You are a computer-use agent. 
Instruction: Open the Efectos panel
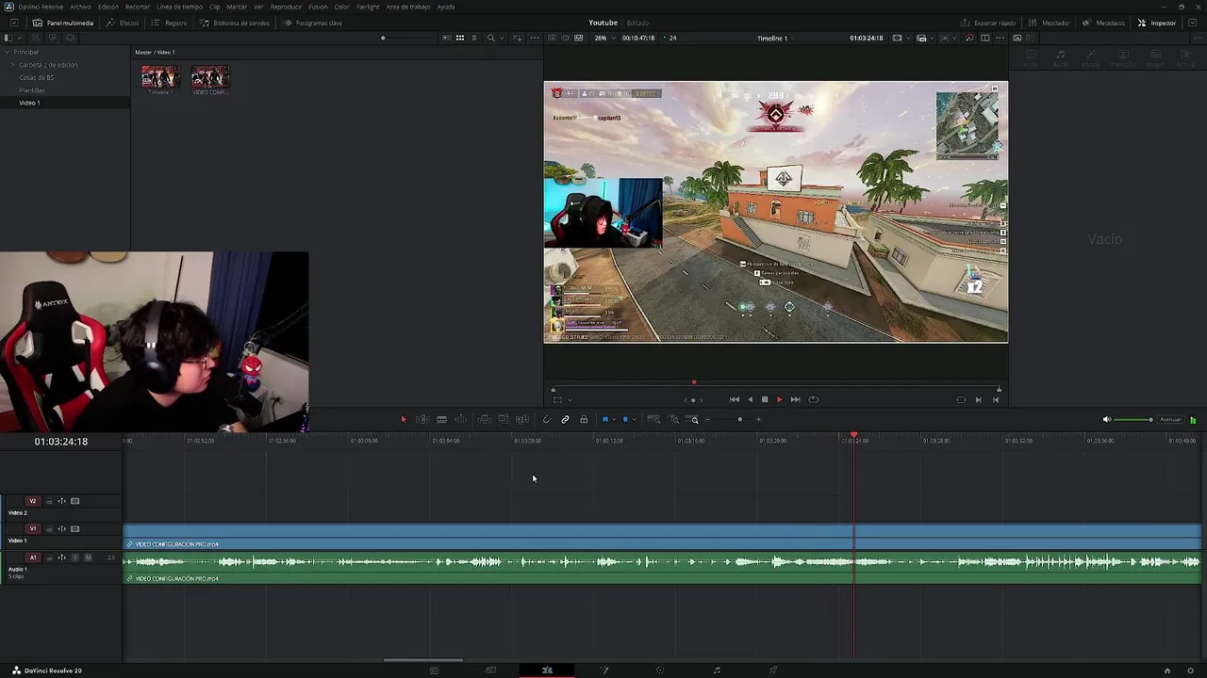point(123,23)
